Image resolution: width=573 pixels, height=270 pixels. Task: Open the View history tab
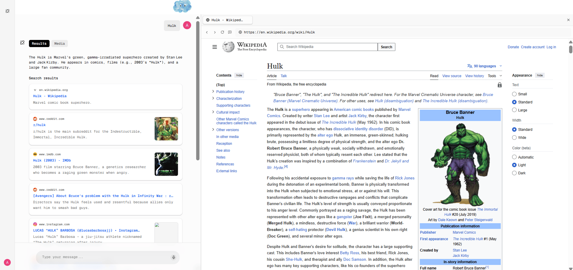[475, 76]
